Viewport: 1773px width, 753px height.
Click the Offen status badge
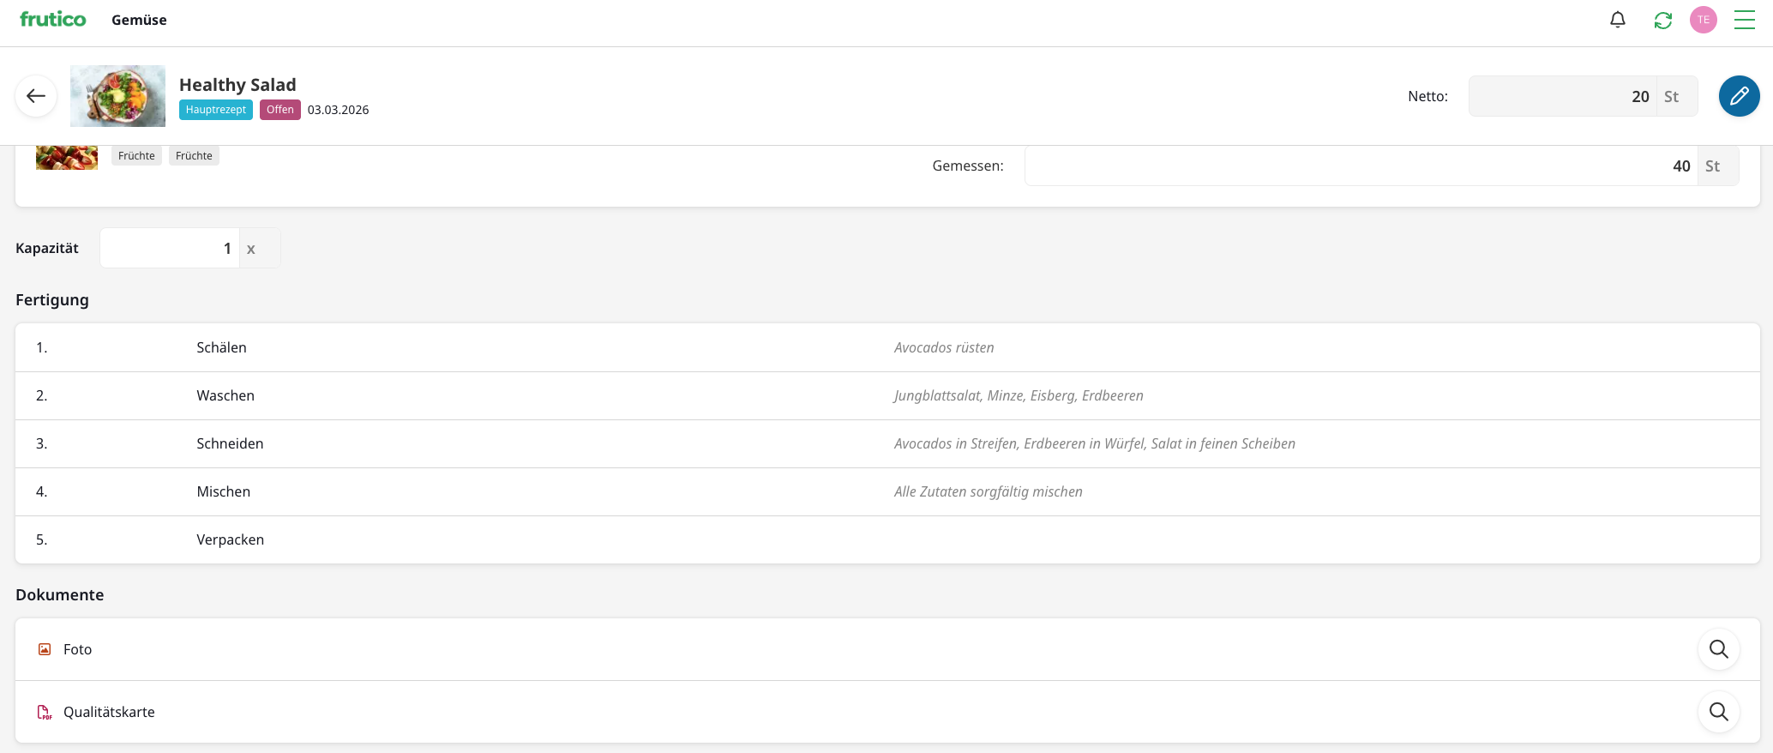pyautogui.click(x=279, y=110)
